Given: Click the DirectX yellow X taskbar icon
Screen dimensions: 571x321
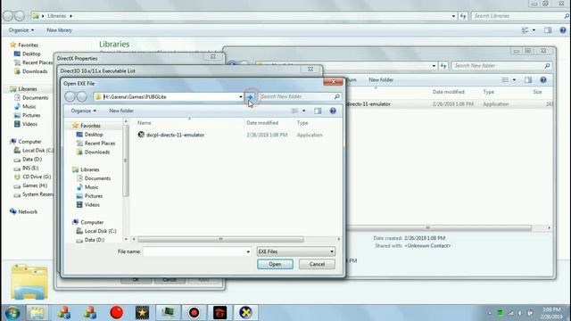Looking at the screenshot, I should tap(246, 313).
